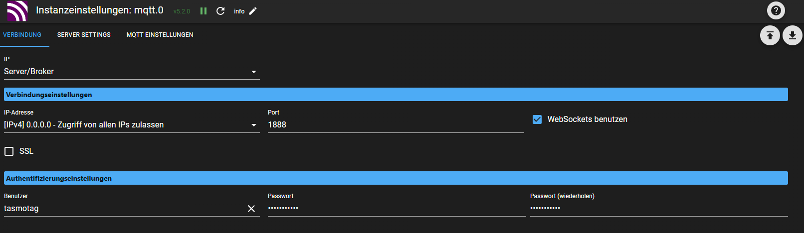Open the IP-Adresse dropdown arrow

[x=254, y=125]
